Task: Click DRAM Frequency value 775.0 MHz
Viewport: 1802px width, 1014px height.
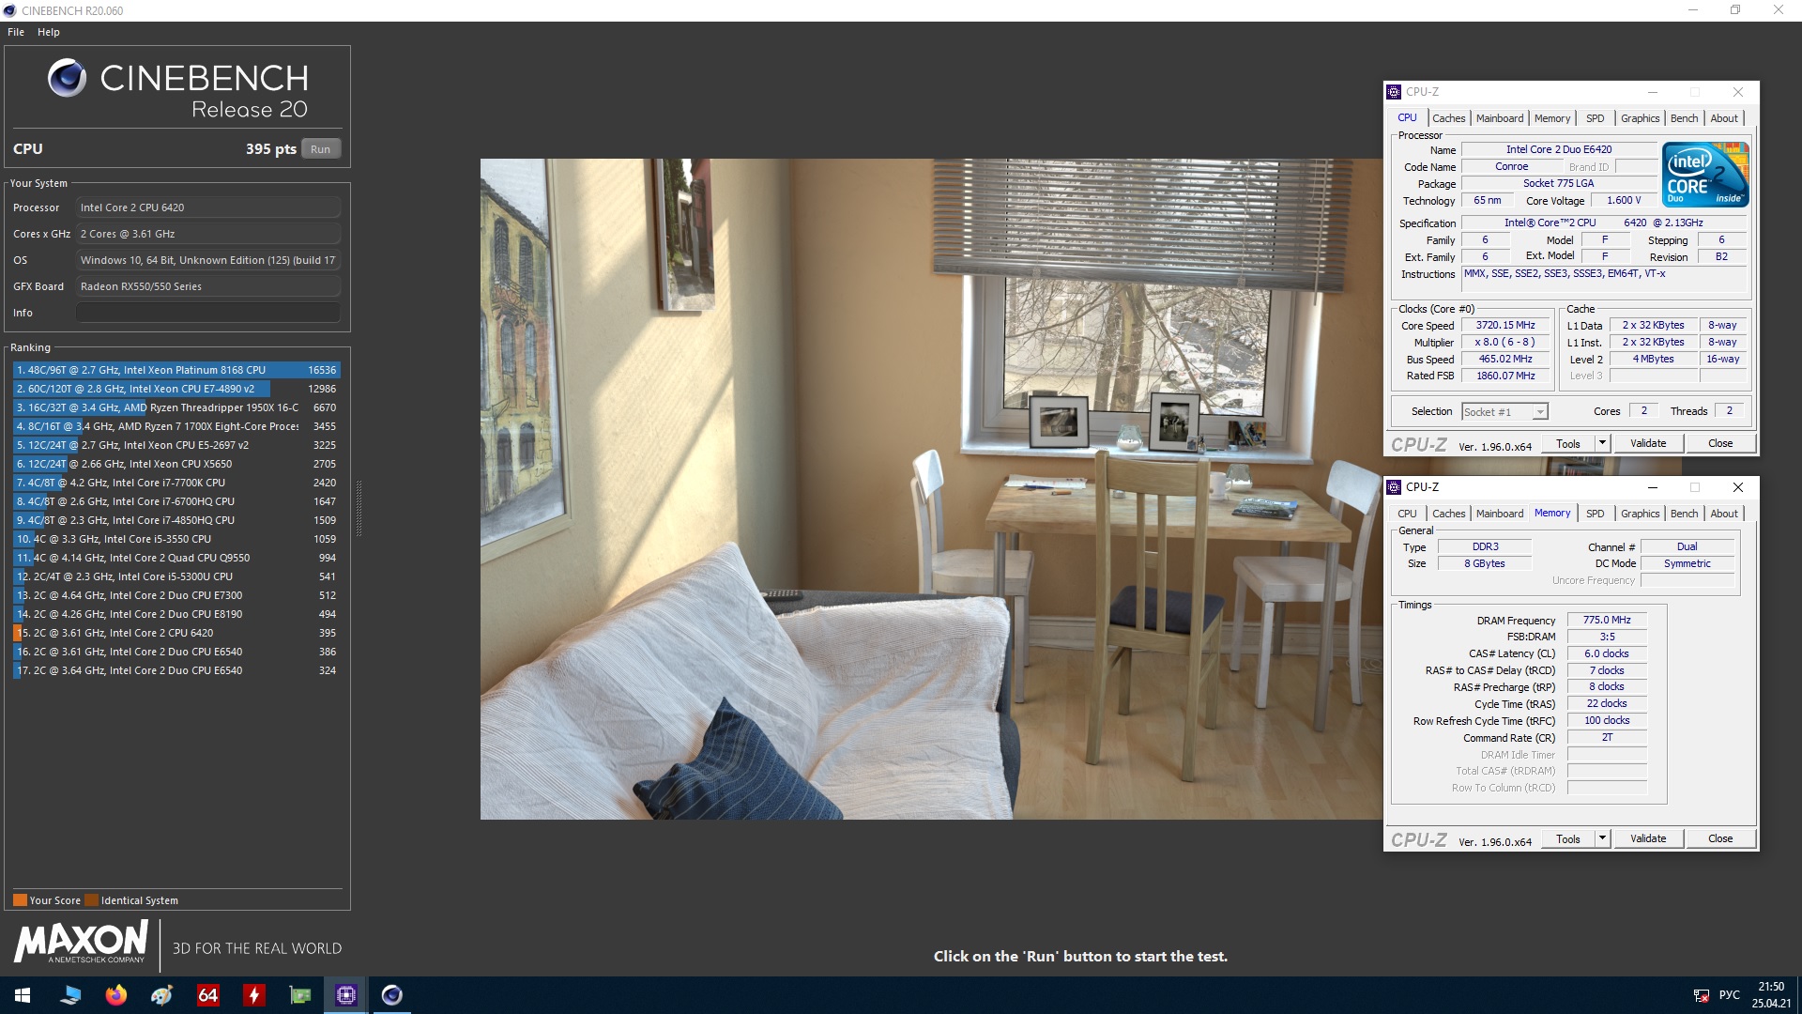Action: (x=1607, y=621)
